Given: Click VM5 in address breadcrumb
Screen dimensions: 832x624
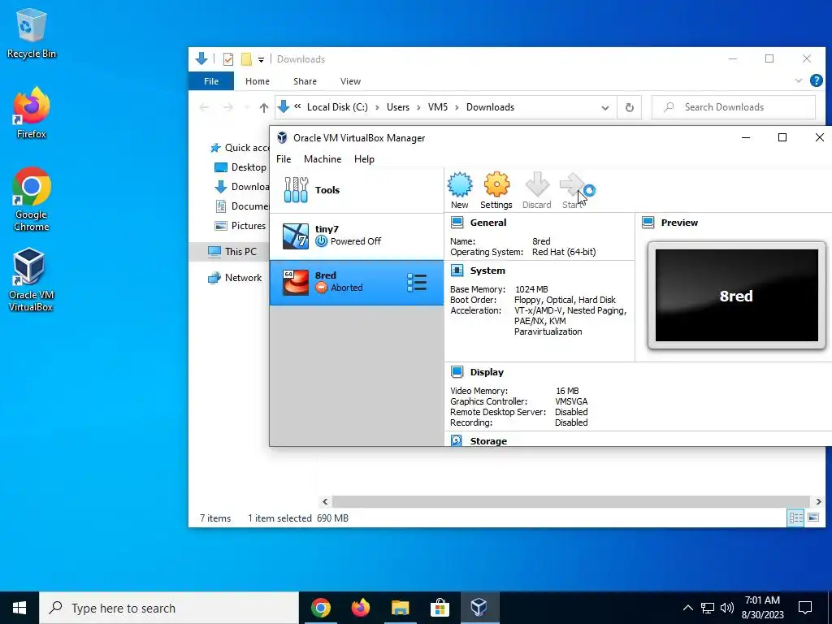Looking at the screenshot, I should pyautogui.click(x=438, y=107).
